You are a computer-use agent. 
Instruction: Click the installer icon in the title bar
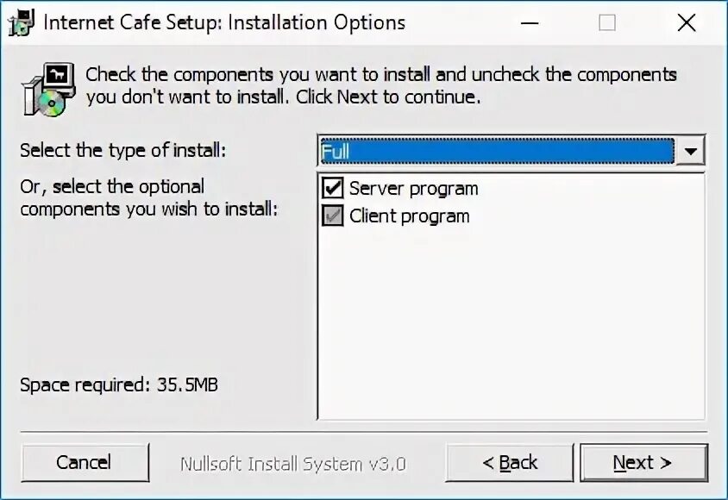click(x=21, y=23)
